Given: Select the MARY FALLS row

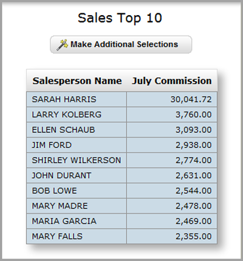Looking at the screenshot, I should (122, 236).
